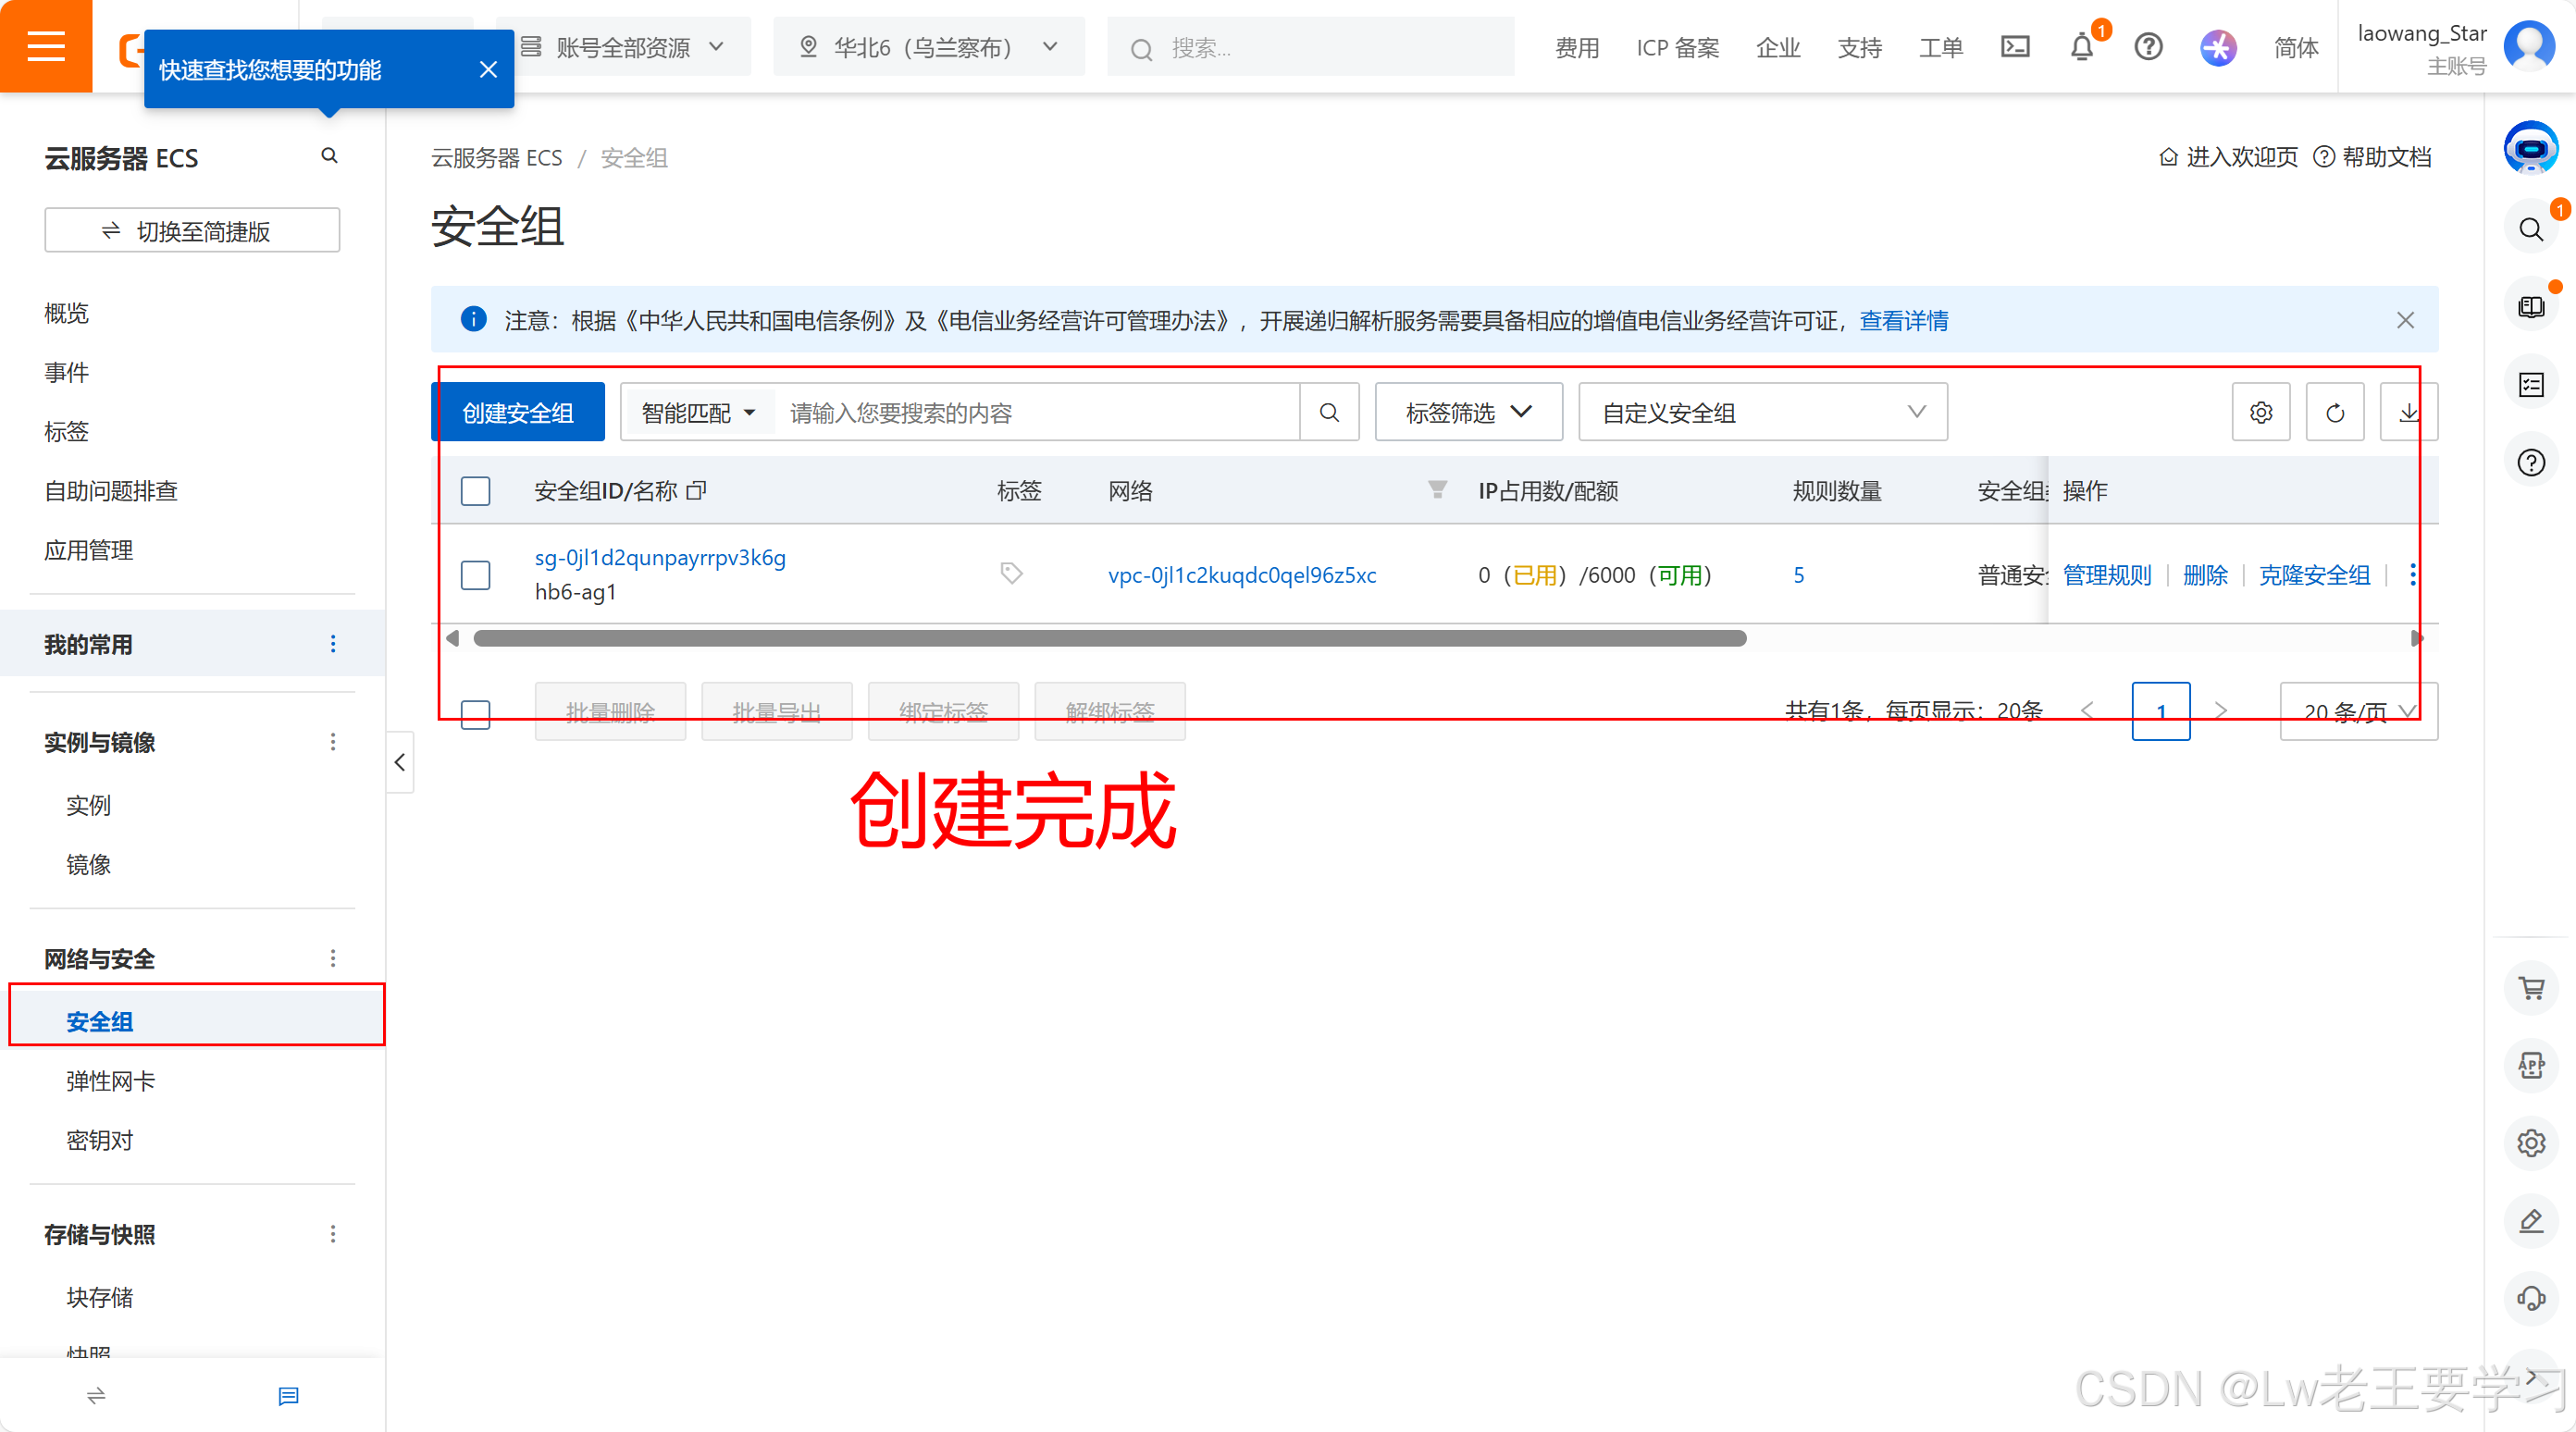Open the 标签筛选 dropdown
Screen dimensions: 2576x1432
click(1468, 412)
